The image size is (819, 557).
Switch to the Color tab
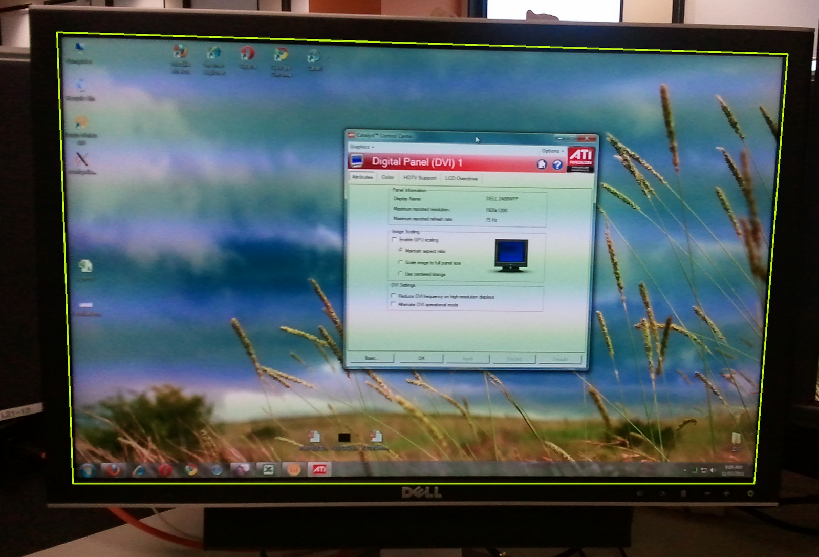point(387,177)
